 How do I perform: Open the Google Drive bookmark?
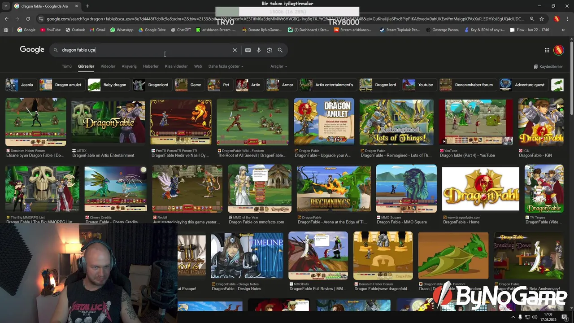[x=152, y=30]
